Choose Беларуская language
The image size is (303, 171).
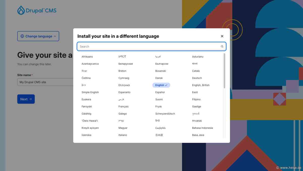point(125,64)
